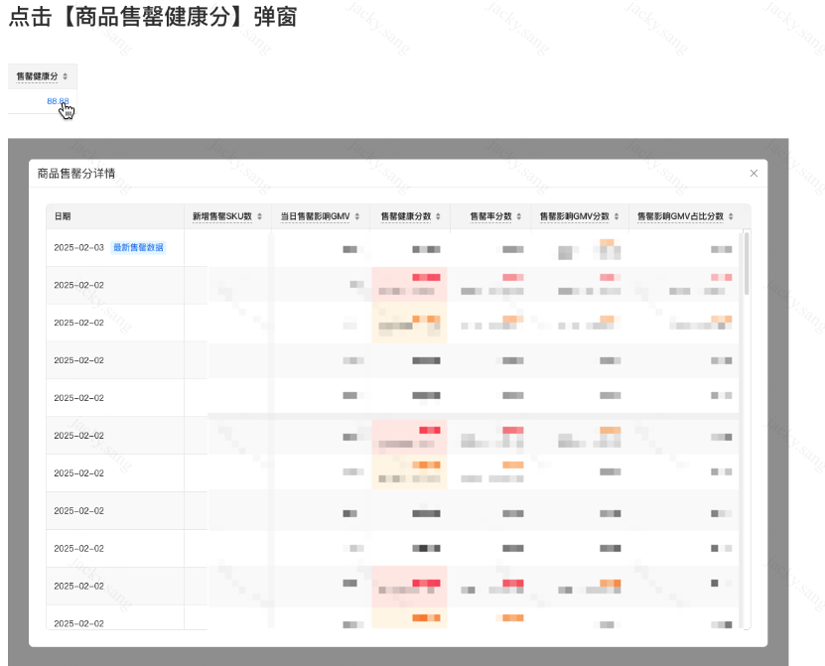The height and width of the screenshot is (666, 825).
Task: Select the first 2025-02-02 row
Action: coord(79,285)
